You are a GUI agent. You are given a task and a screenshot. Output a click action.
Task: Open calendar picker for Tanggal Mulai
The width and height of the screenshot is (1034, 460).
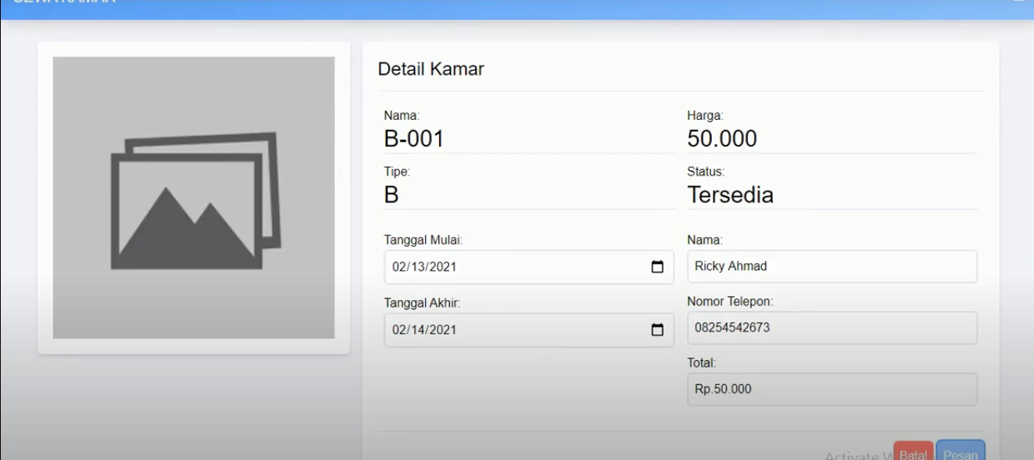point(657,267)
